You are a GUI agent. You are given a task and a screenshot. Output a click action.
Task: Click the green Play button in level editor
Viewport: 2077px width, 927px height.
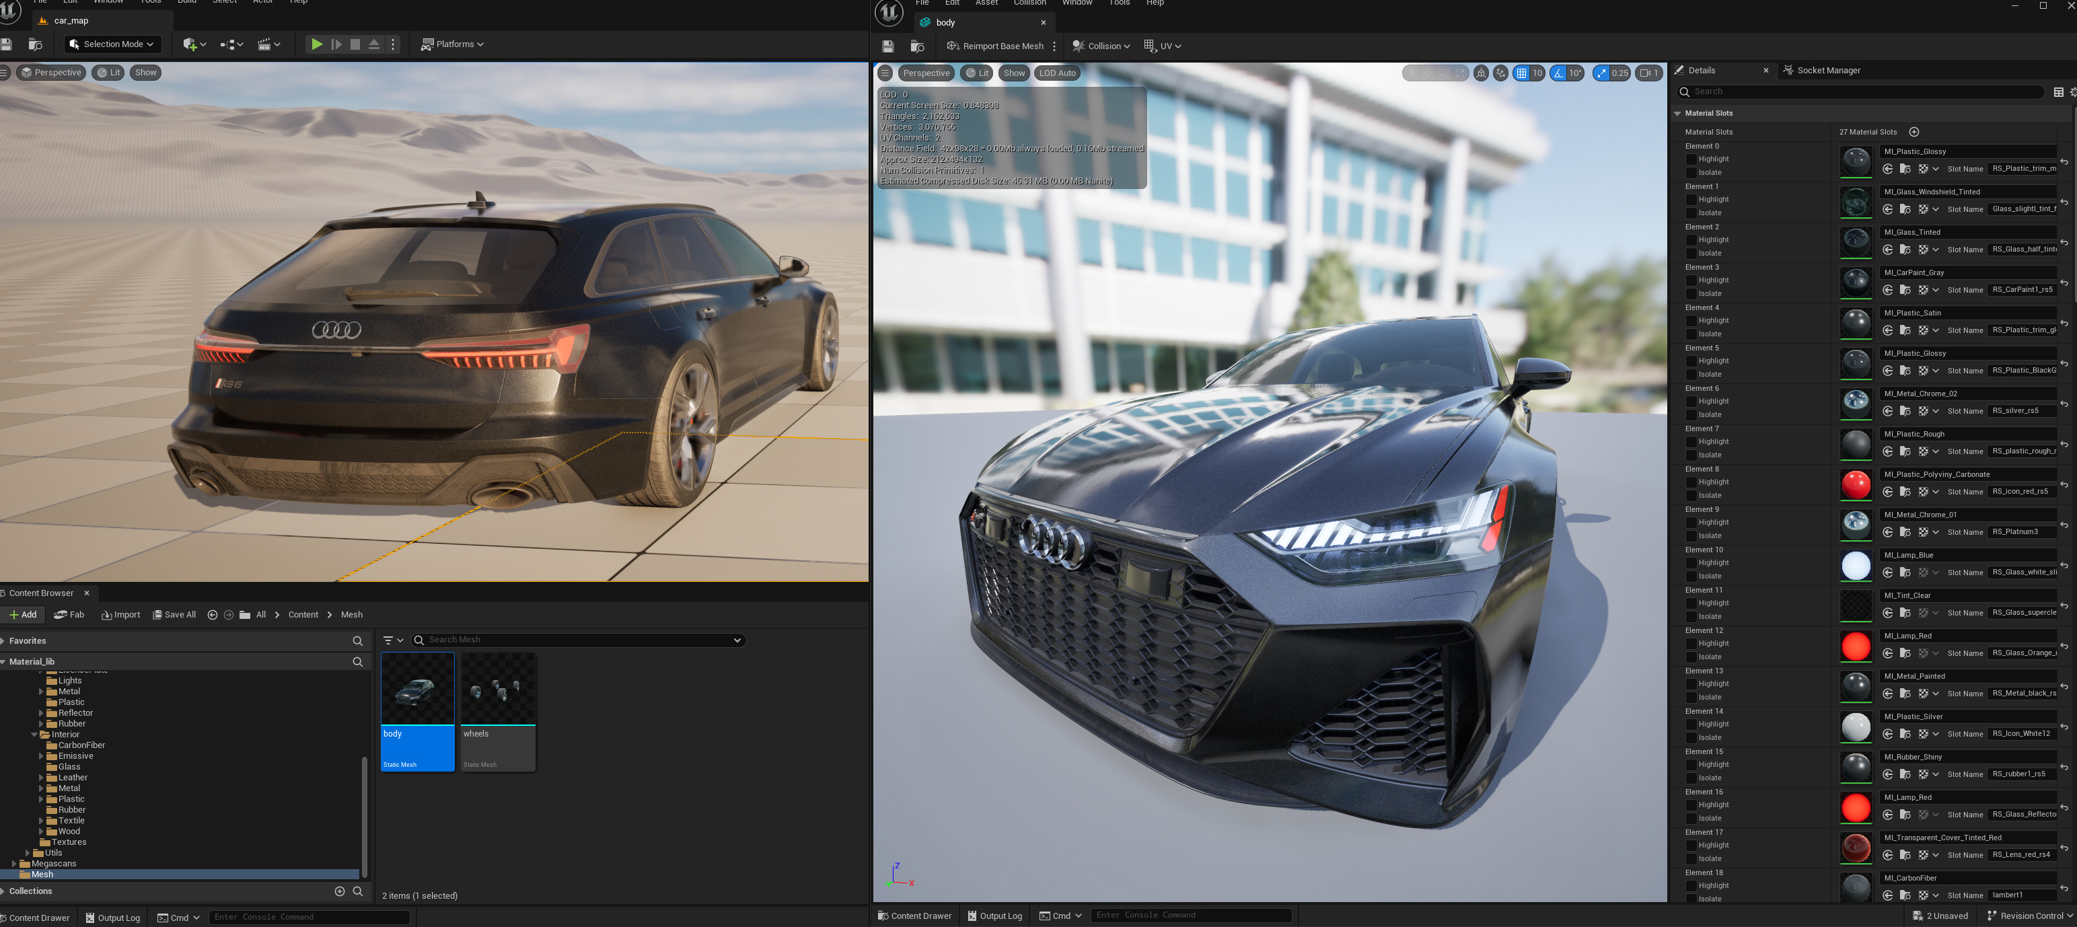(317, 44)
